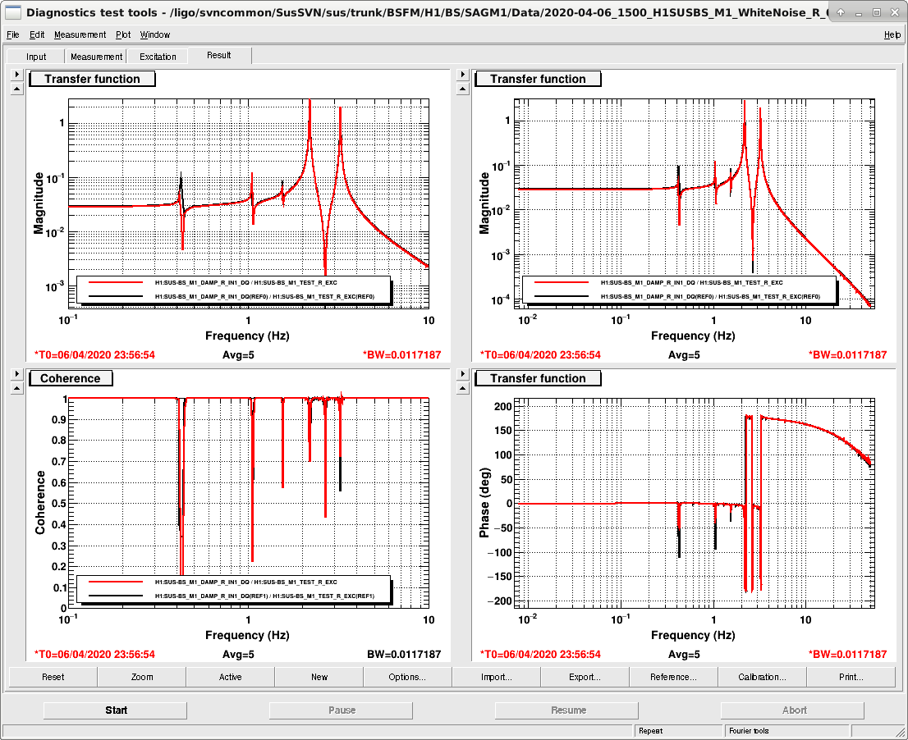
Task: Click up arrow of Phase plot panel
Action: 462,388
